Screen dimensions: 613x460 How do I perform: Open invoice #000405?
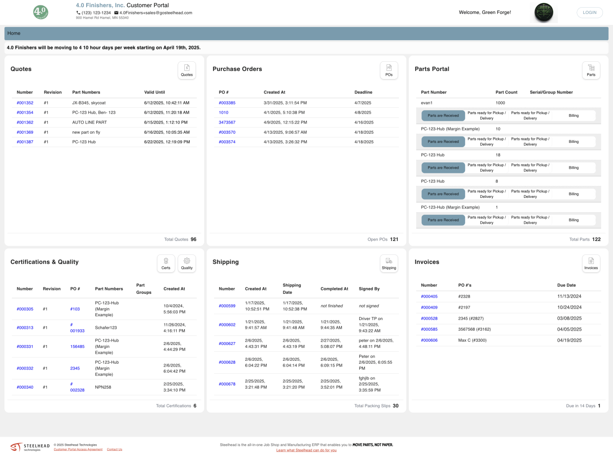(x=429, y=297)
